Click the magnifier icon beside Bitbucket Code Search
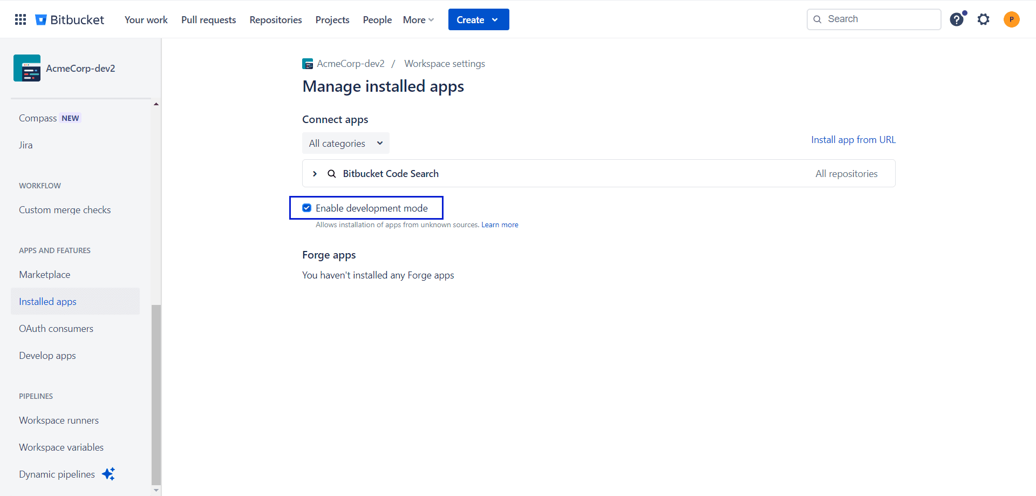This screenshot has width=1036, height=496. coord(332,174)
